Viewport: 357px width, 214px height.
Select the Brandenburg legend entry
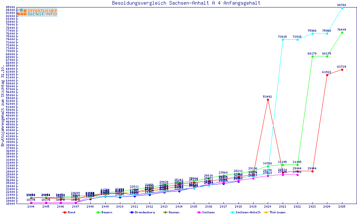(x=142, y=212)
